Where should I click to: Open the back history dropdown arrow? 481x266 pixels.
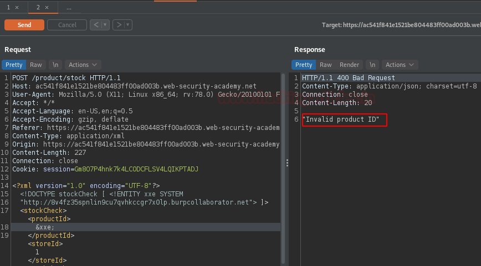(x=105, y=25)
